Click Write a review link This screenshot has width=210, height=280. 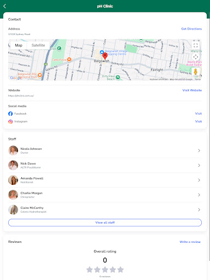pyautogui.click(x=190, y=242)
